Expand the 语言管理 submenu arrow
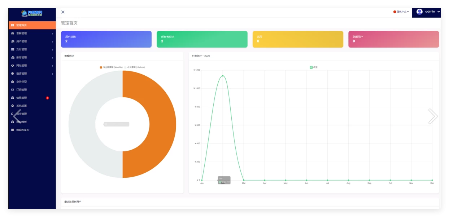 pos(53,74)
